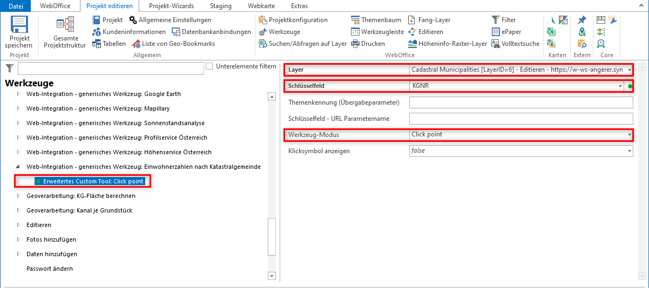Viewport: 649px width, 288px height.
Task: Click Werkzeuge in the WebOffice ribbon group
Action: pyautogui.click(x=280, y=32)
